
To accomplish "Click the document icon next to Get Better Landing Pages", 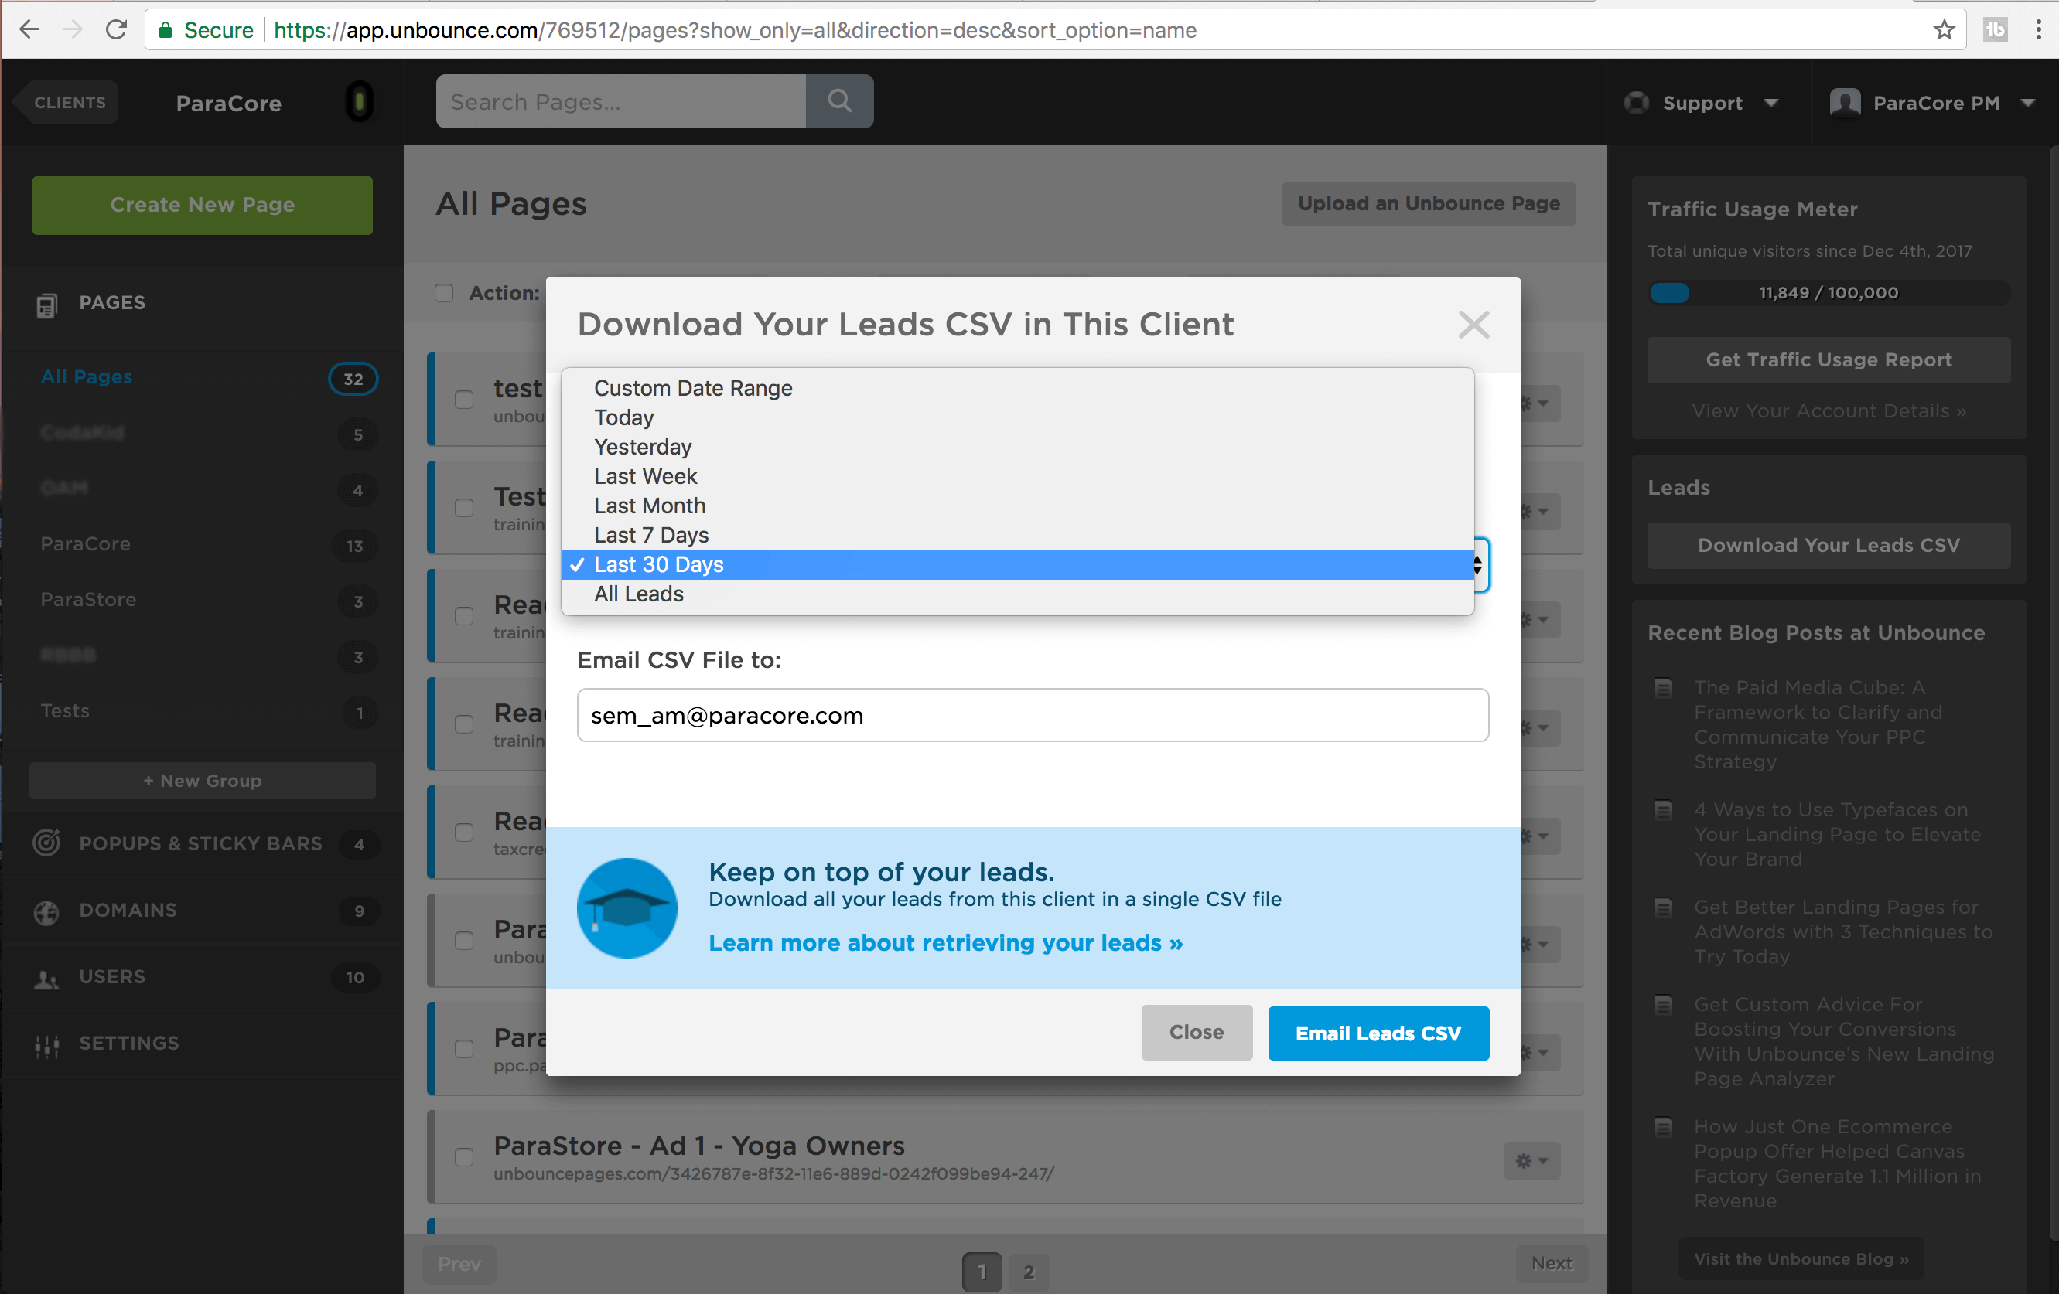I will (x=1664, y=908).
